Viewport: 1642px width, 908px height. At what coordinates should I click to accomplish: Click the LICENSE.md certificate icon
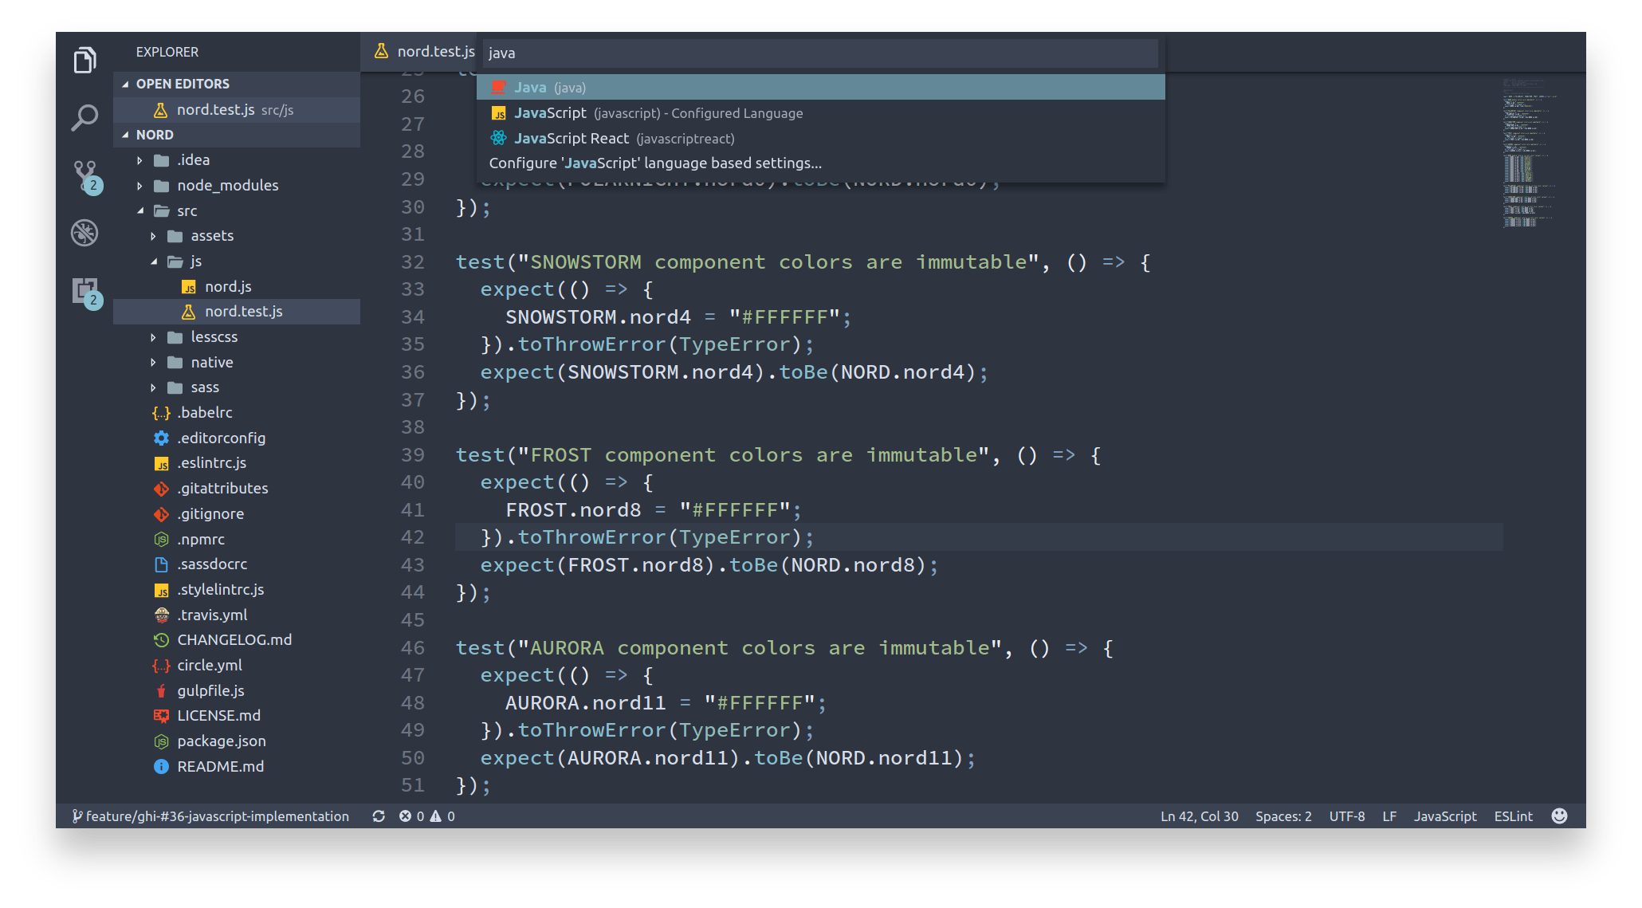[161, 715]
